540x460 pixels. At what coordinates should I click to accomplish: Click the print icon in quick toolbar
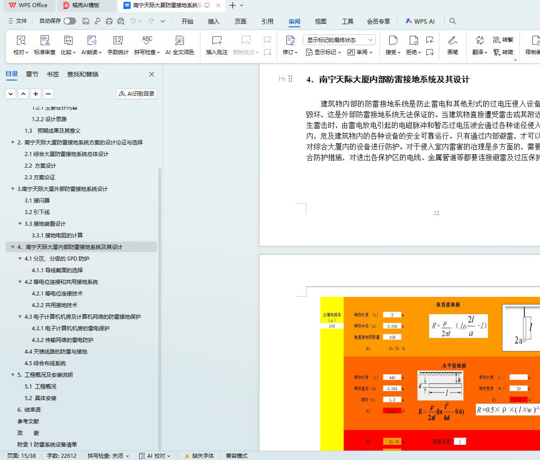(109, 21)
